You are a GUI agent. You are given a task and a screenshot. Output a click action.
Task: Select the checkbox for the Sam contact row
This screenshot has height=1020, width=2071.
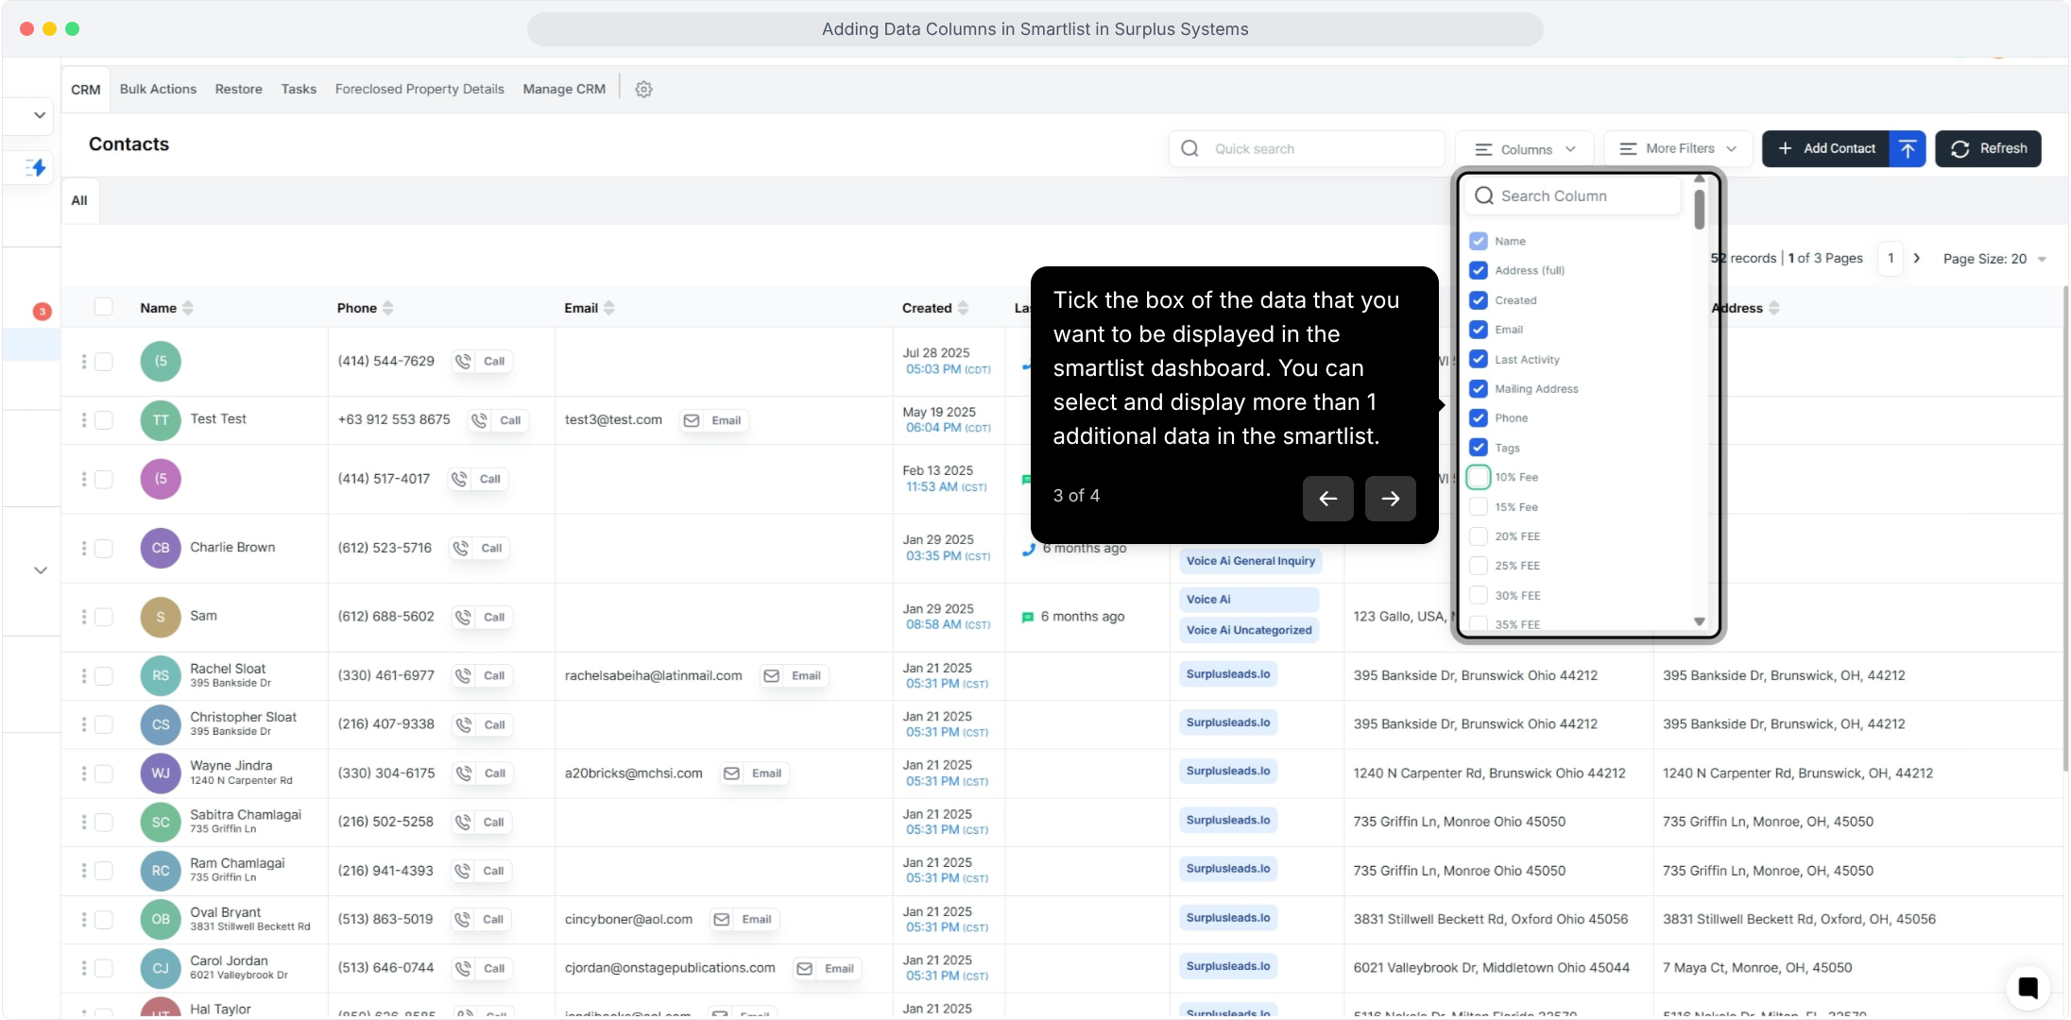tap(104, 617)
